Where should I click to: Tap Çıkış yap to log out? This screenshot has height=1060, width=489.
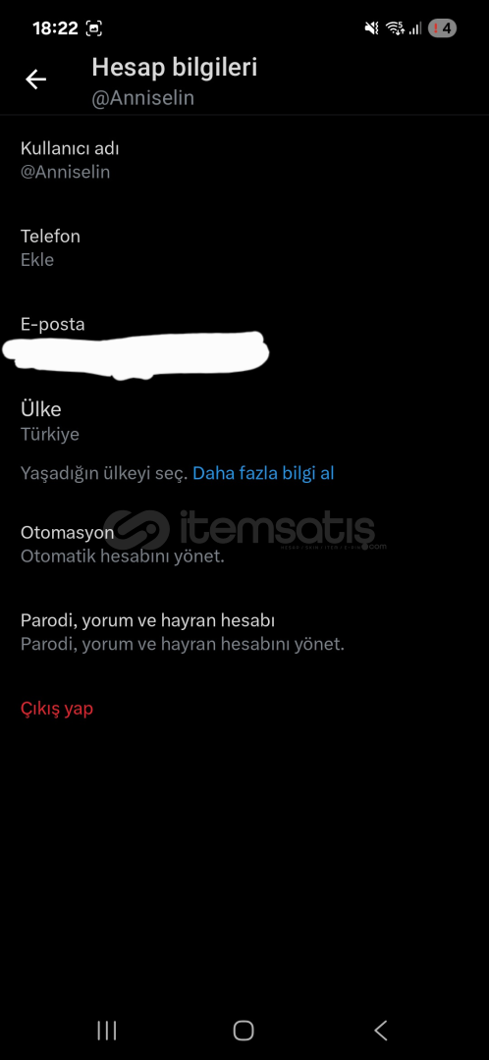pyautogui.click(x=57, y=709)
